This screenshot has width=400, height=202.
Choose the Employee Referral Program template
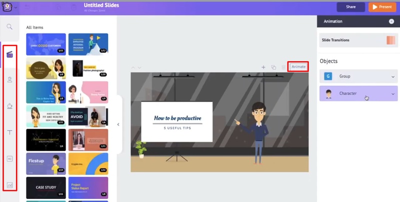(88, 44)
